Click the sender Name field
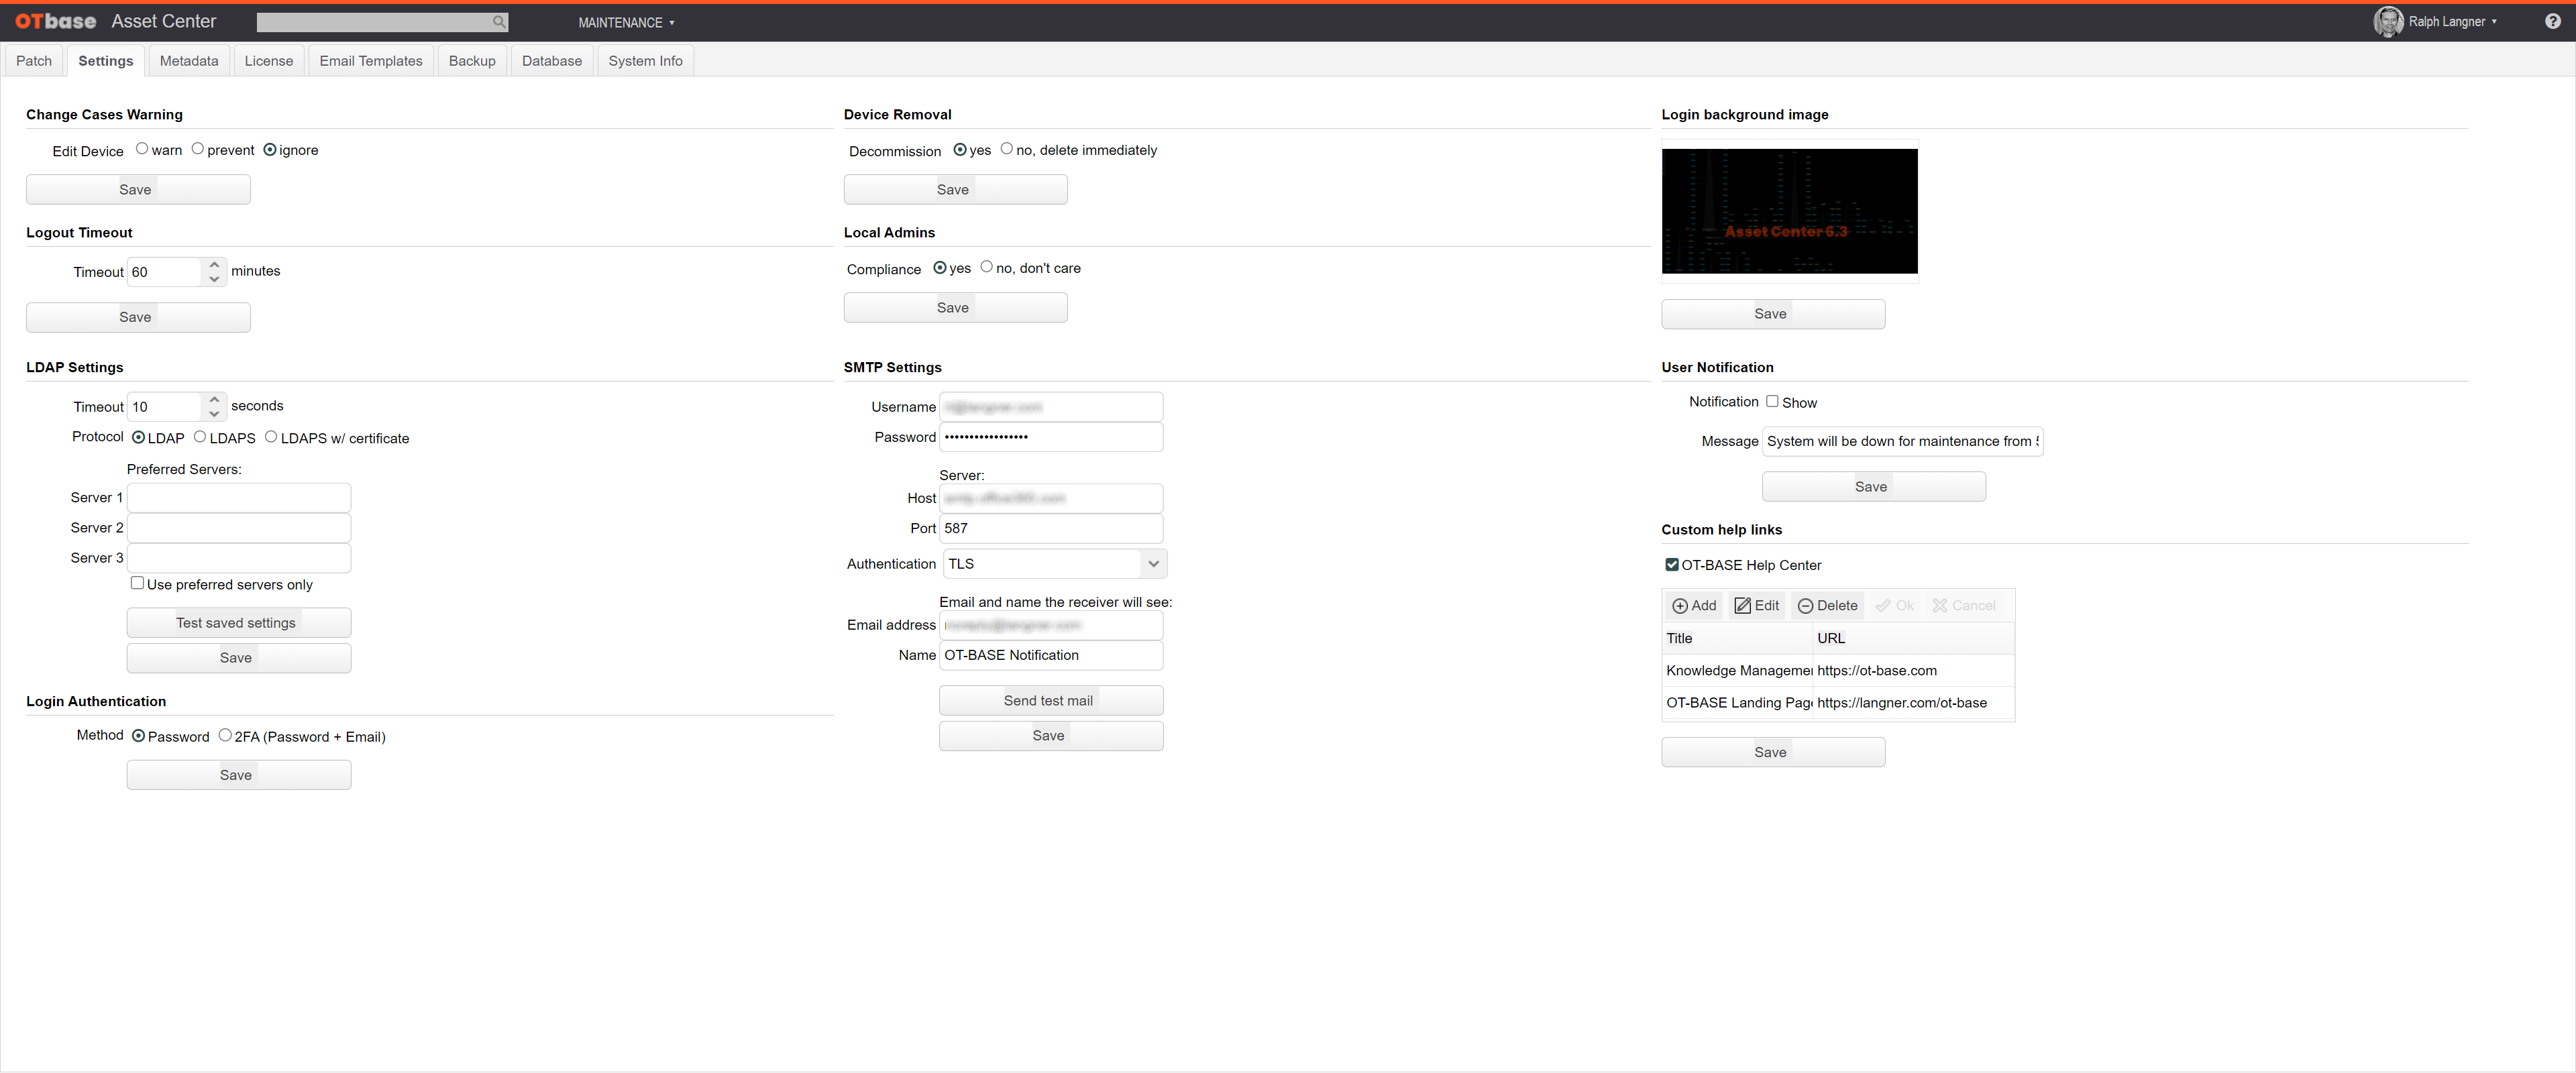 [1051, 655]
